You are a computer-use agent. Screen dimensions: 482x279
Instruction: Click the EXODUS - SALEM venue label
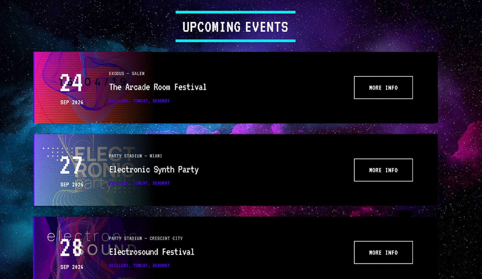pyautogui.click(x=127, y=74)
